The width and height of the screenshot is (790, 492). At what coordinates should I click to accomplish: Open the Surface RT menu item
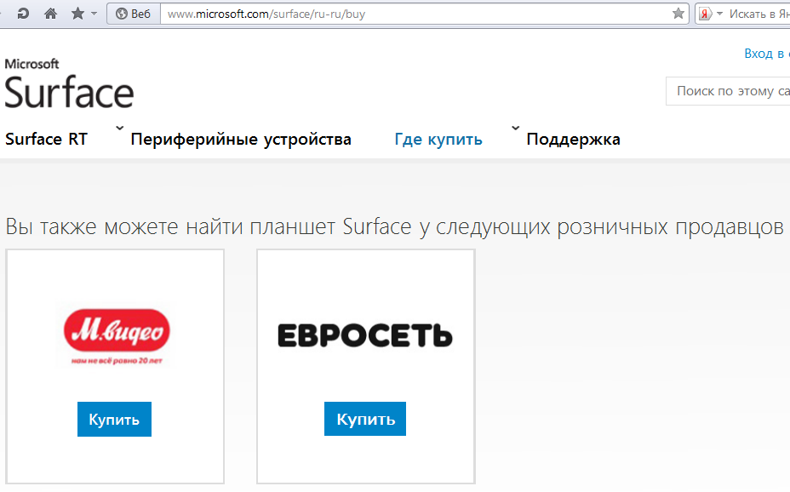tap(46, 139)
